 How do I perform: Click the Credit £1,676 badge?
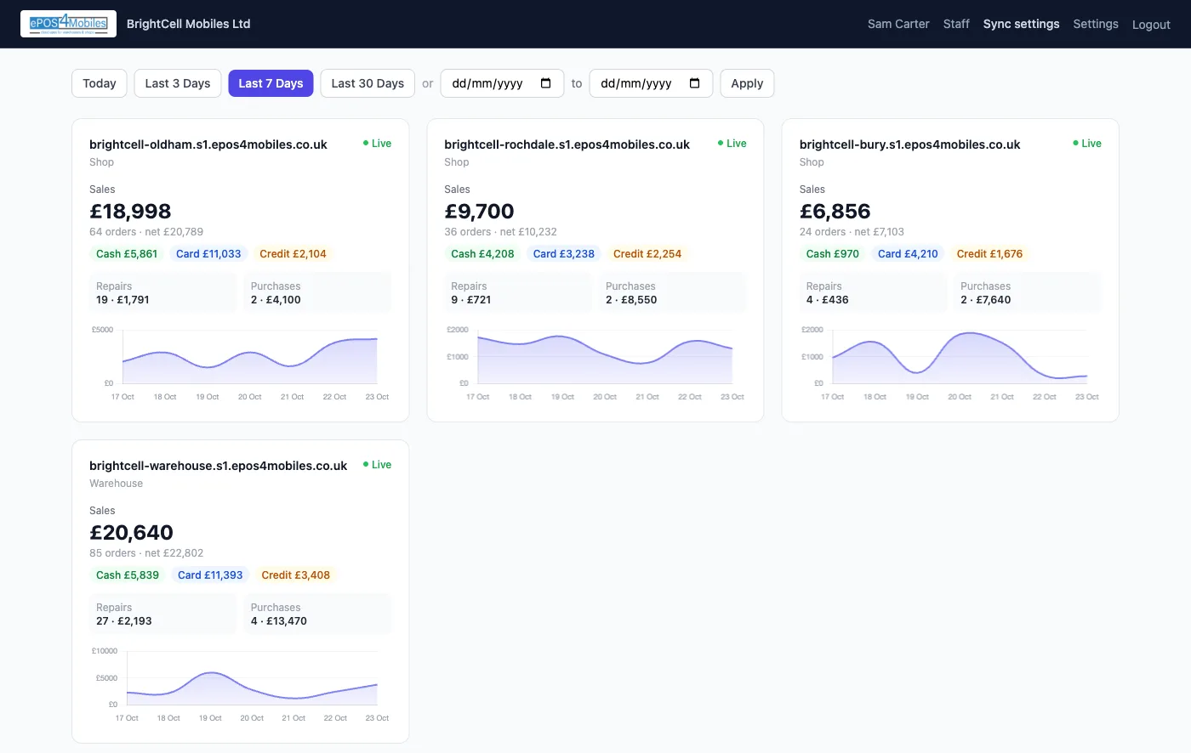tap(989, 254)
